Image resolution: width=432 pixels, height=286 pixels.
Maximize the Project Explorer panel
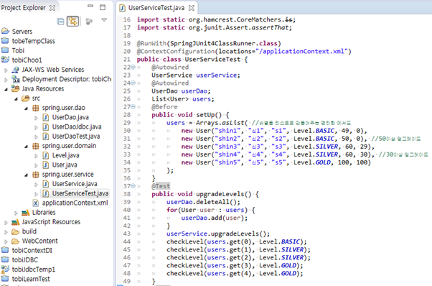click(x=103, y=7)
